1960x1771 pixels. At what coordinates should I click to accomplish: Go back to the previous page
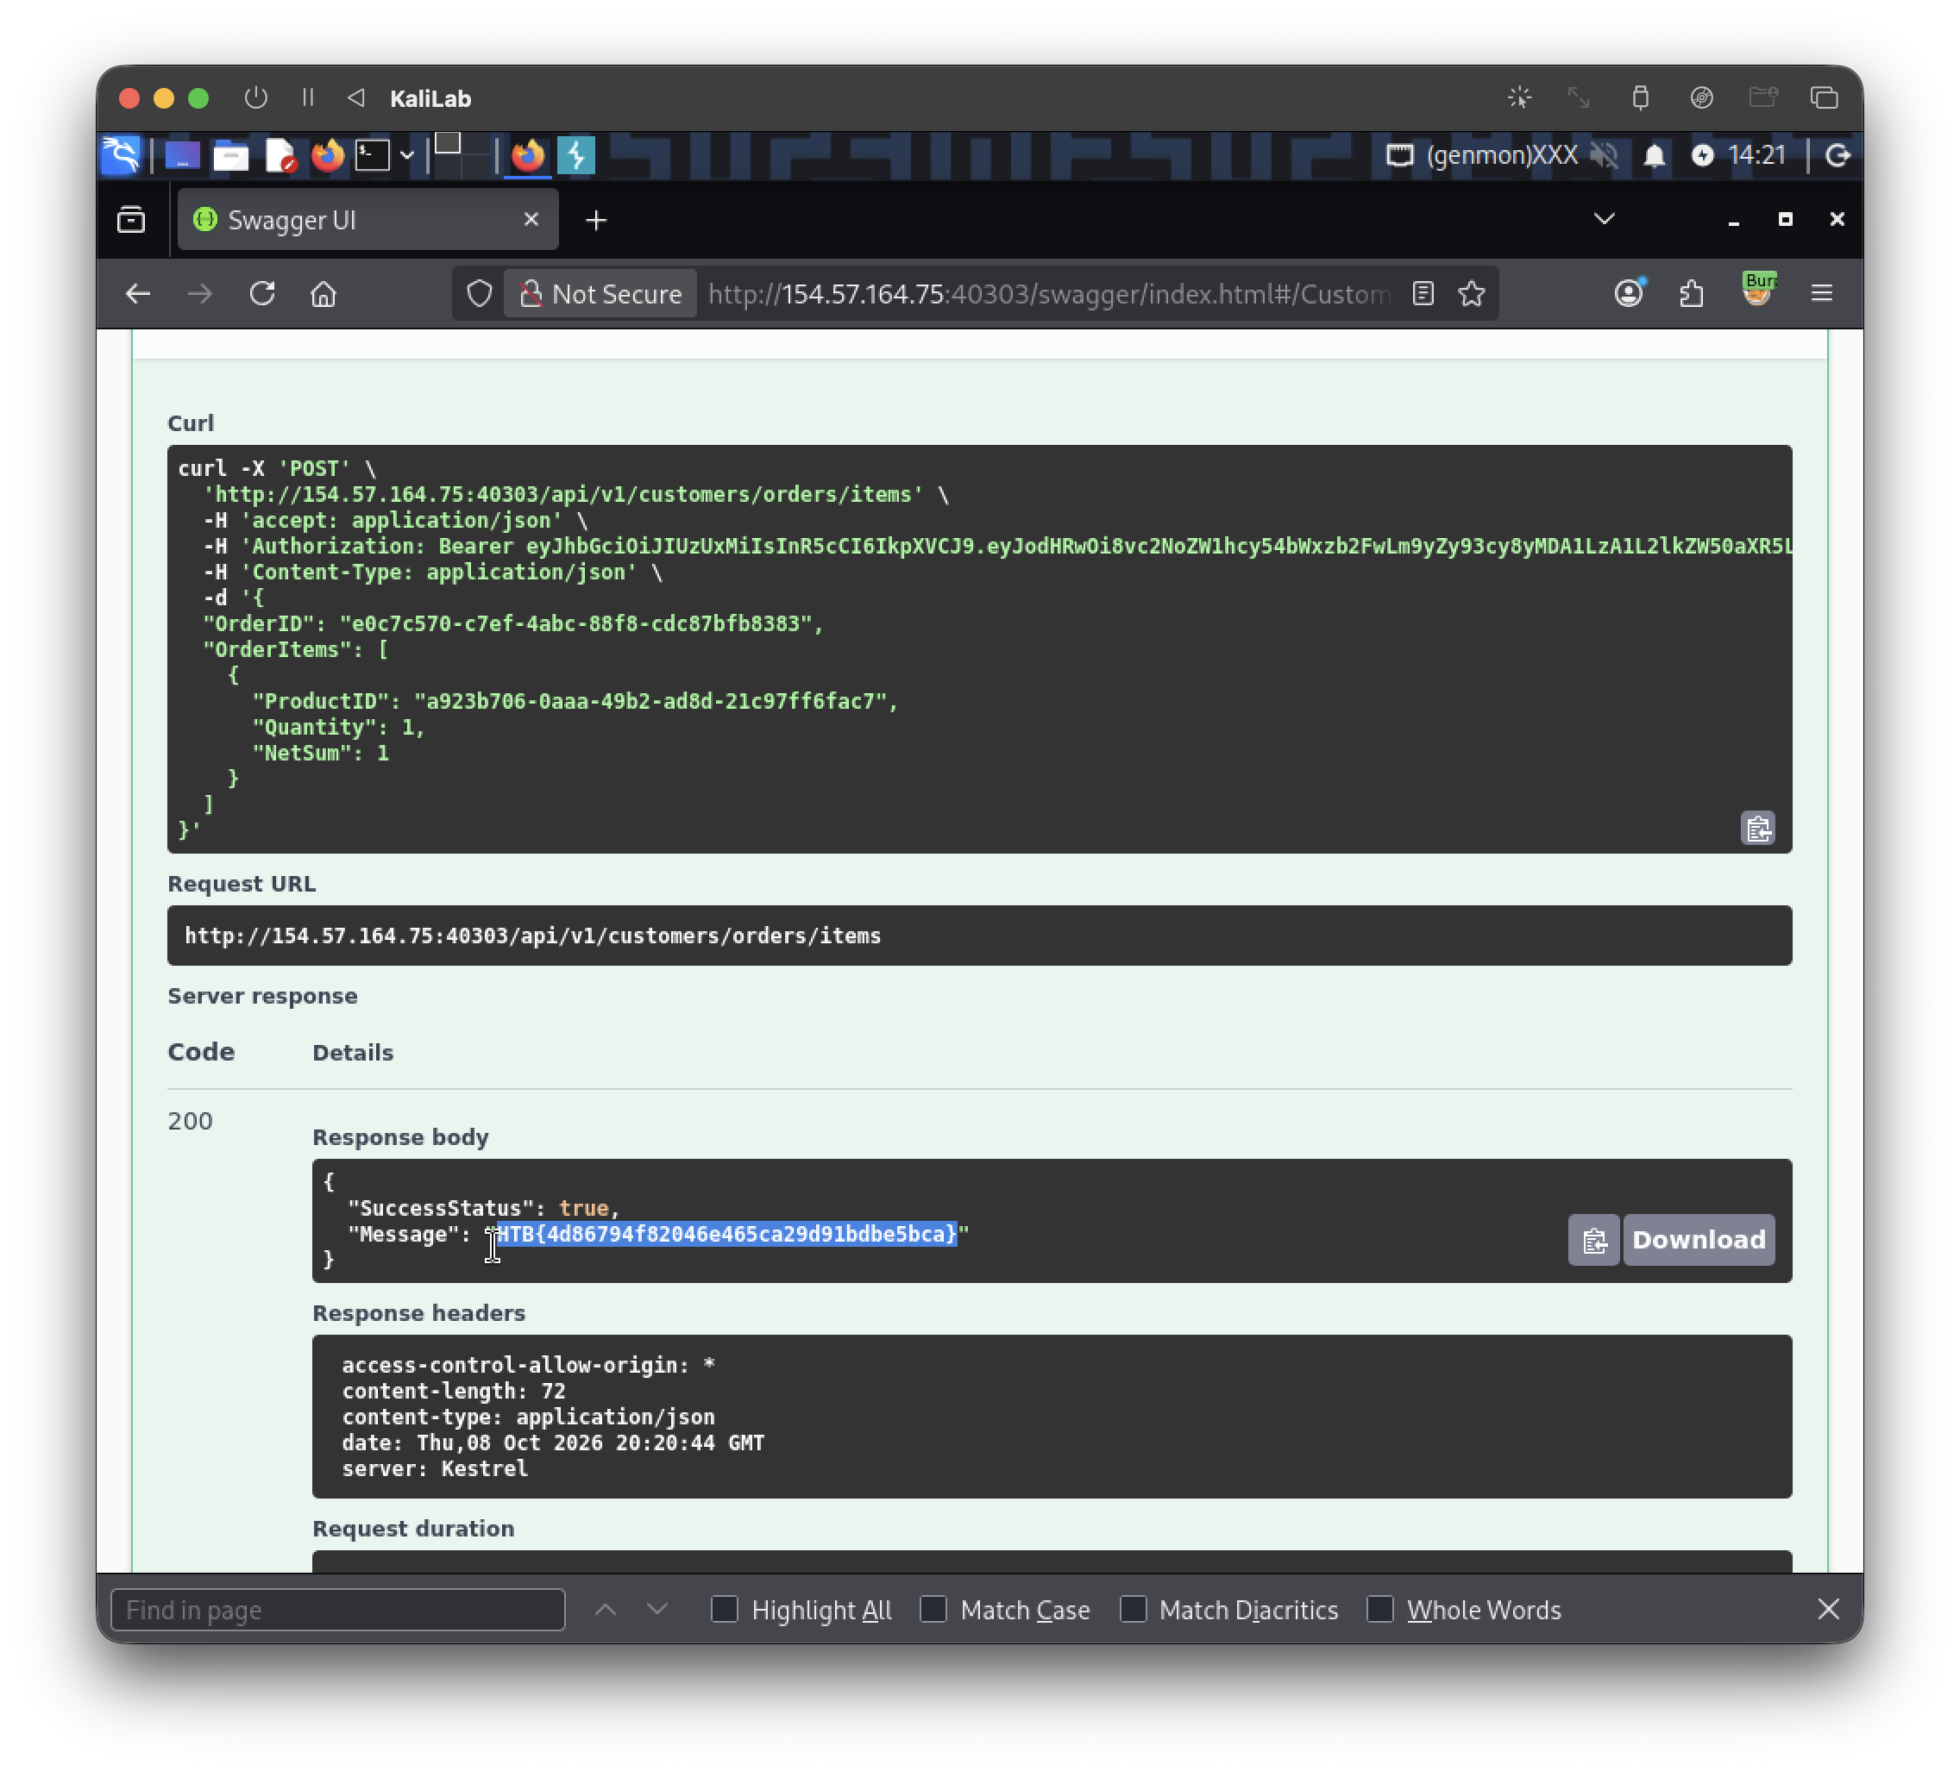138,293
